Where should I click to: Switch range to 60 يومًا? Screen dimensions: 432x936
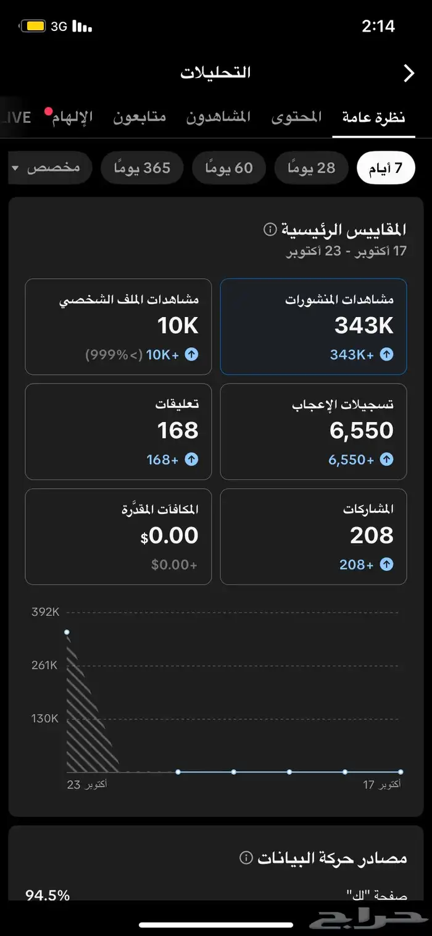tap(228, 168)
